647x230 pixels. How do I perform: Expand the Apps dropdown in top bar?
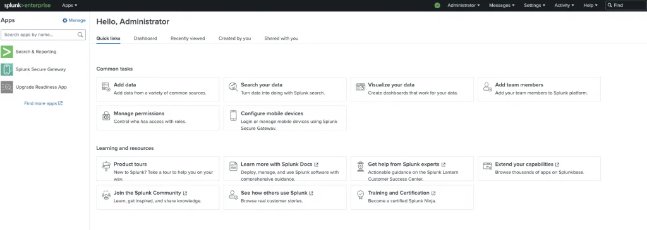pos(70,5)
